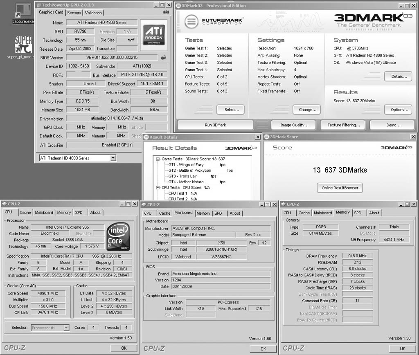Collapse the Game Tests tree node

point(158,159)
